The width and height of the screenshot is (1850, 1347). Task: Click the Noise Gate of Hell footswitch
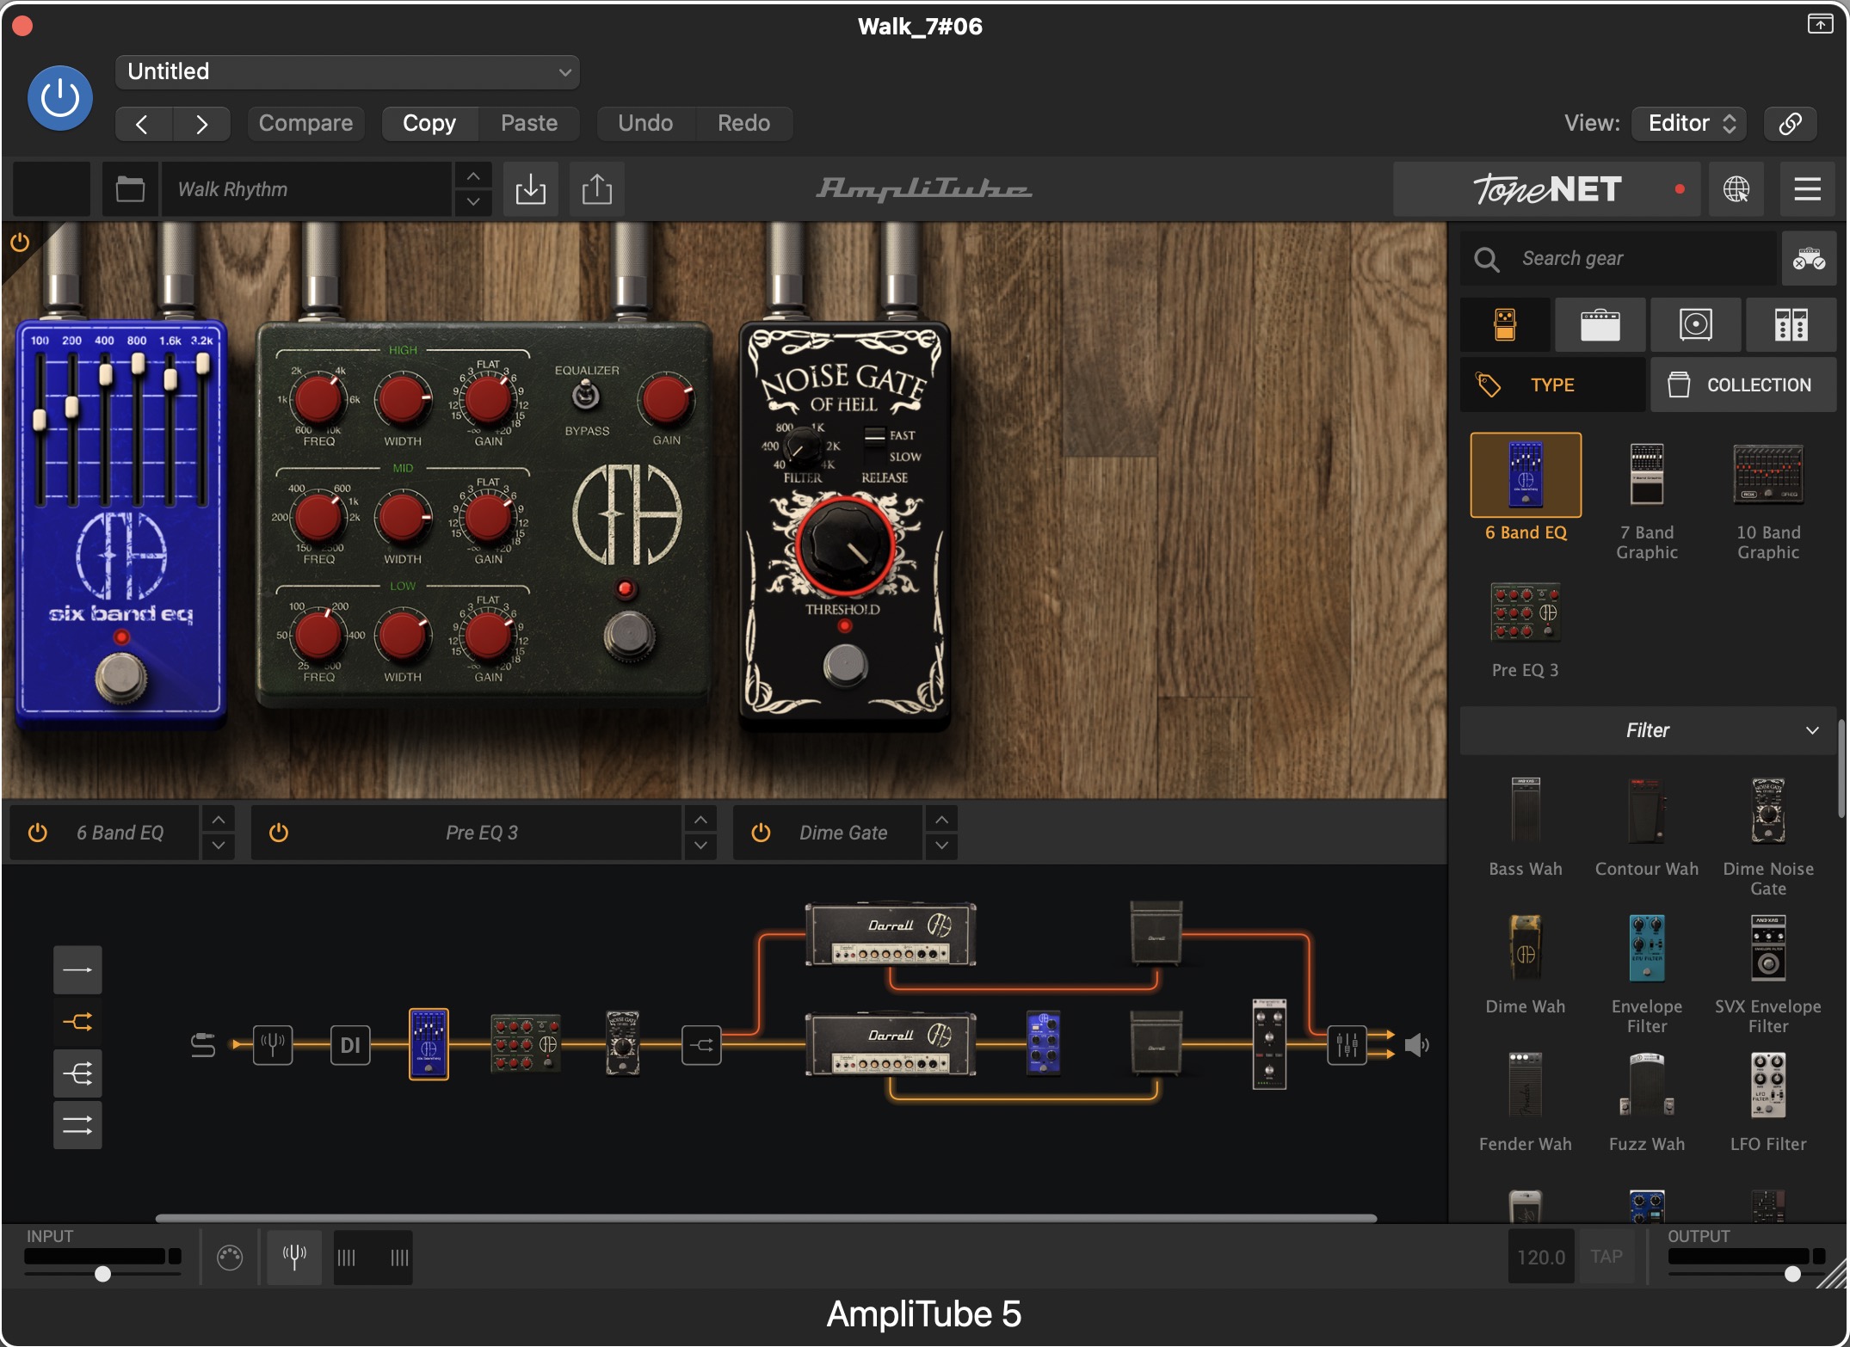click(x=845, y=665)
